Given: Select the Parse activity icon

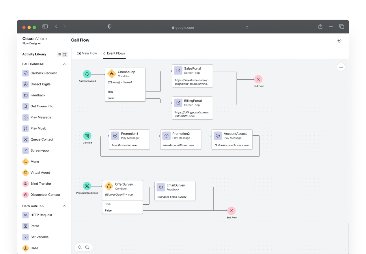Looking at the screenshot, I should click(25, 226).
